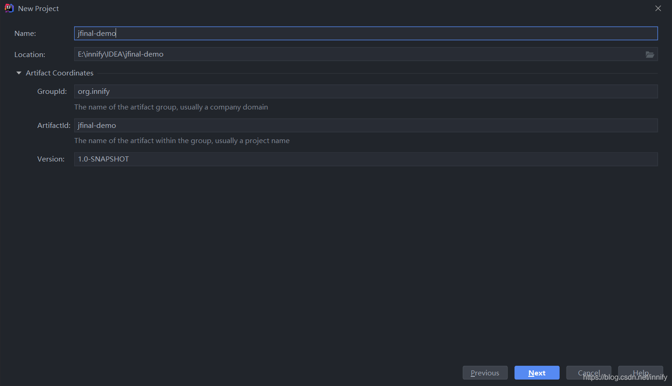672x386 pixels.
Task: Click the Artifact Coordinates heading text
Action: 59,73
